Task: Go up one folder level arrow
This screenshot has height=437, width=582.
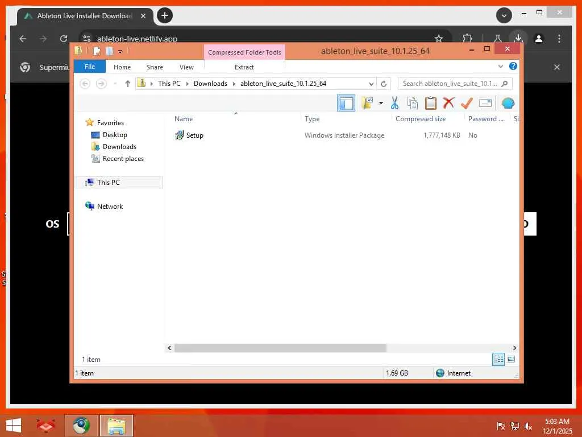Action: [x=128, y=84]
